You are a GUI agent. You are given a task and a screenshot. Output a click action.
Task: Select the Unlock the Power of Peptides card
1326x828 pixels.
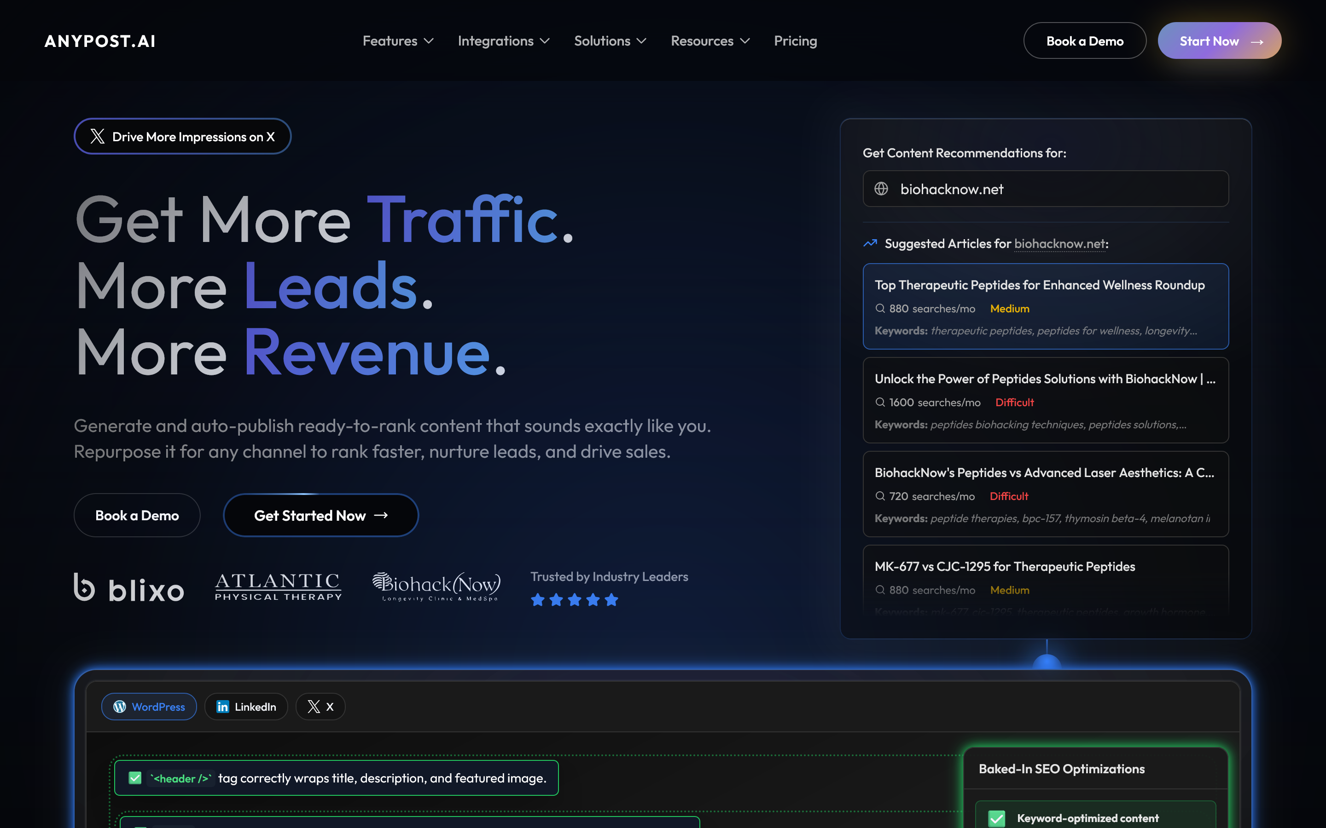pos(1046,400)
